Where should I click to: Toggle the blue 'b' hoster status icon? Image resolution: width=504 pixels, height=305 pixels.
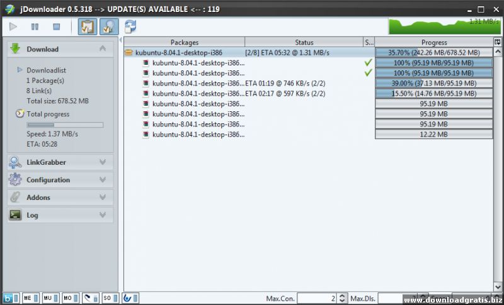point(11,298)
